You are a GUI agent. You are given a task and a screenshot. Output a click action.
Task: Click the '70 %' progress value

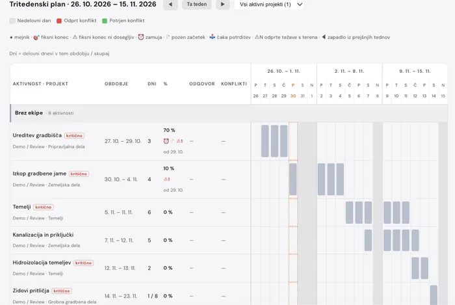point(169,130)
